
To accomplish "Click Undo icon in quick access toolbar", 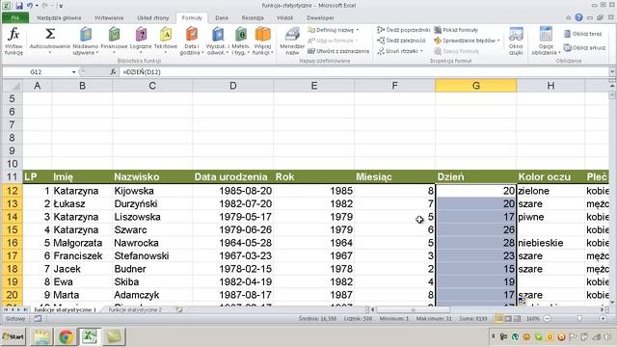I will [x=30, y=6].
